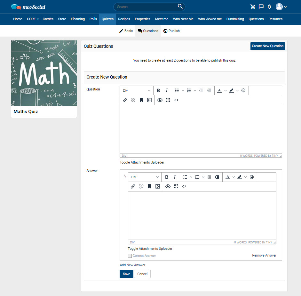
Task: Open the Div block format dropdown in Answer editor
Action: point(145,177)
